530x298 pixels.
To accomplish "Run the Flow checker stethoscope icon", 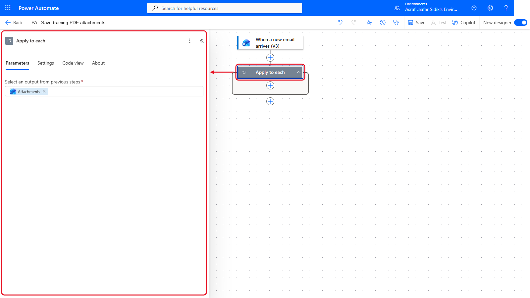I will [x=396, y=23].
